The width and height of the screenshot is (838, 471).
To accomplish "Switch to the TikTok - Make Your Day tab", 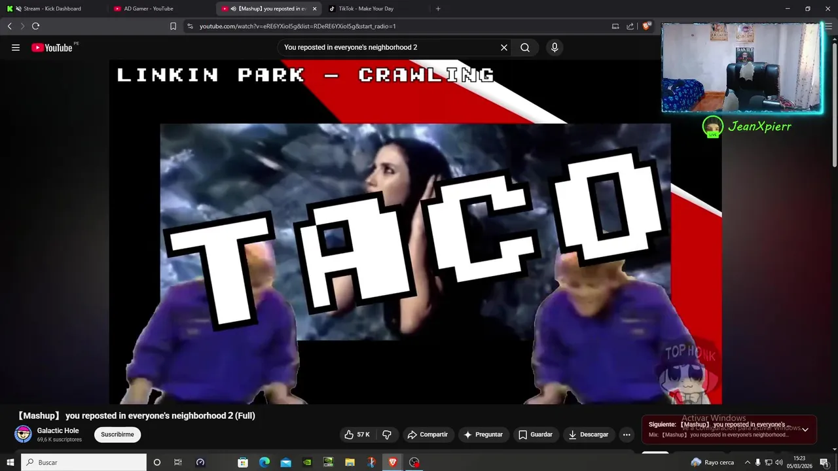I will coord(375,9).
